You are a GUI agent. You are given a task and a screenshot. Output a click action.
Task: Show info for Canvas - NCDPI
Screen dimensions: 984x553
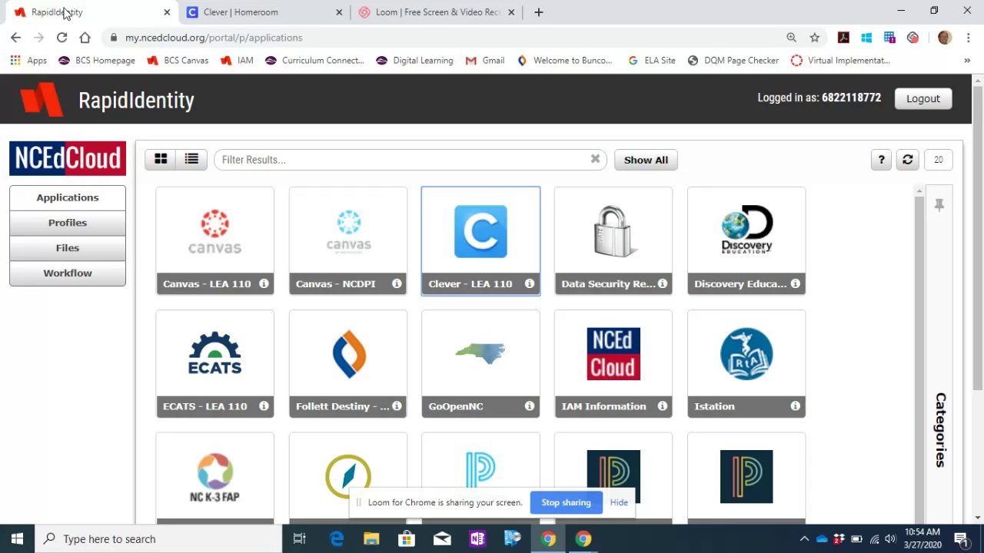click(x=397, y=283)
